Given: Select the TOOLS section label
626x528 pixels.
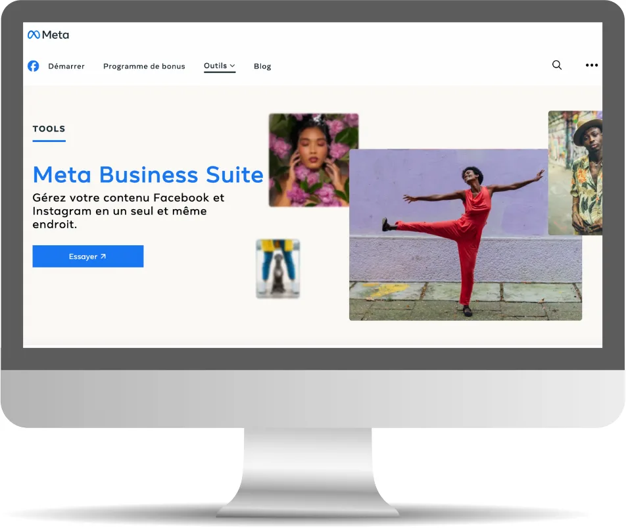Looking at the screenshot, I should [49, 129].
